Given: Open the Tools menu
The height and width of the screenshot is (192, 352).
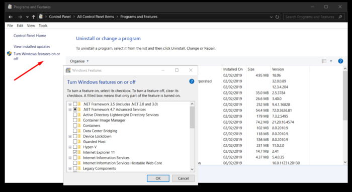Looking at the screenshot, I should (43, 26).
